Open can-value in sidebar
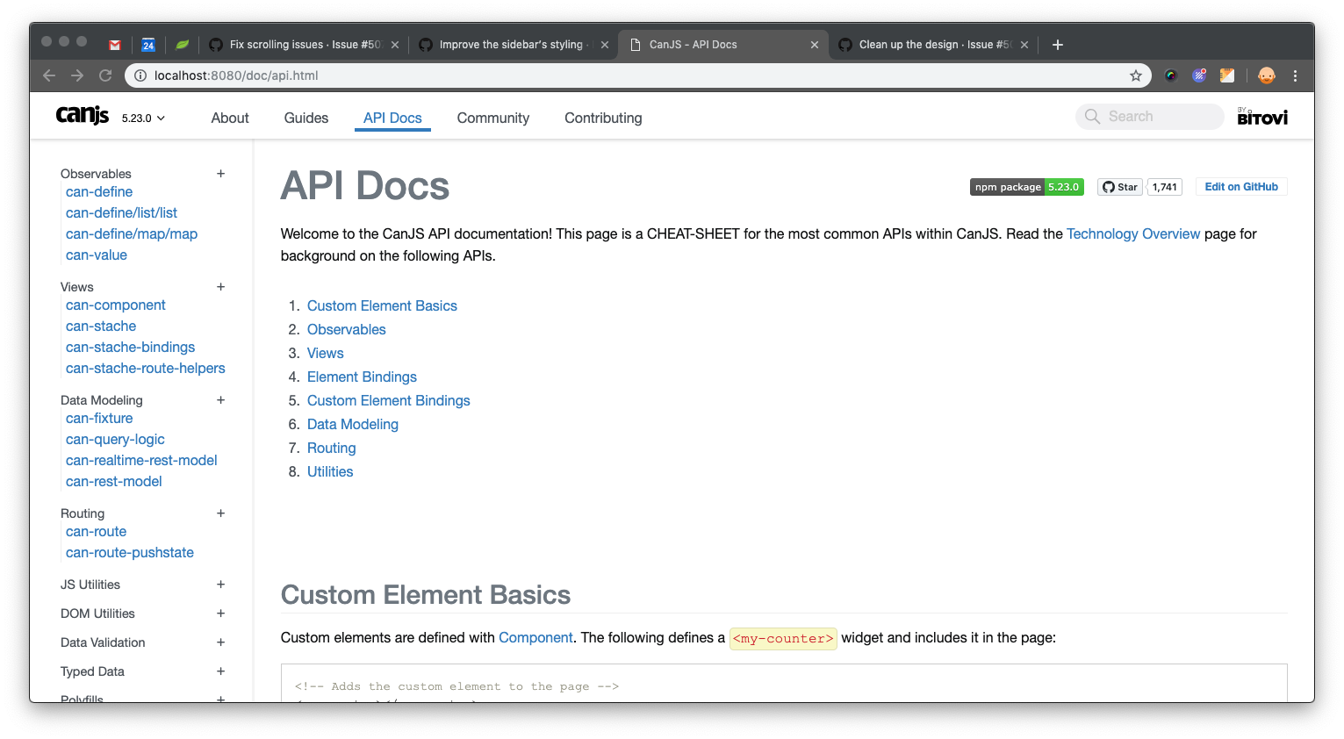The image size is (1344, 739). pyautogui.click(x=97, y=255)
